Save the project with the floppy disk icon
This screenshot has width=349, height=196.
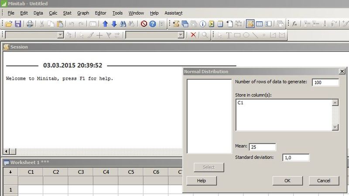pyautogui.click(x=18, y=24)
